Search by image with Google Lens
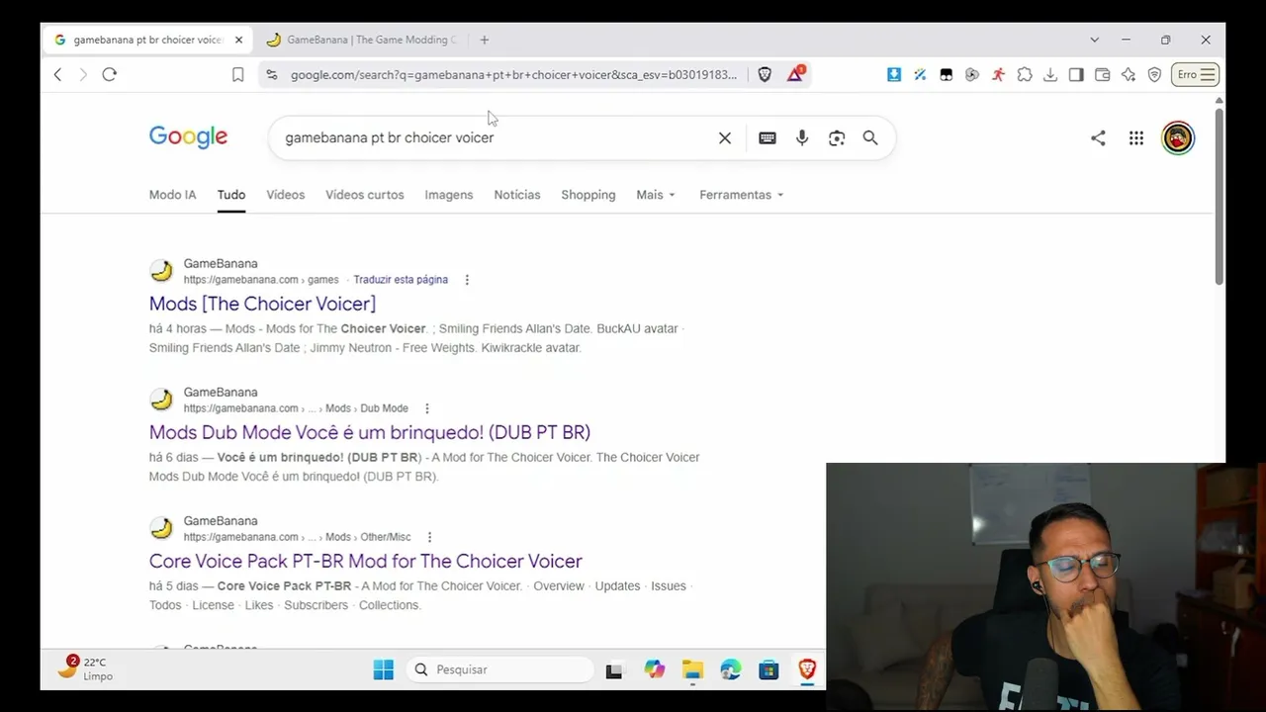1266x712 pixels. [x=837, y=138]
